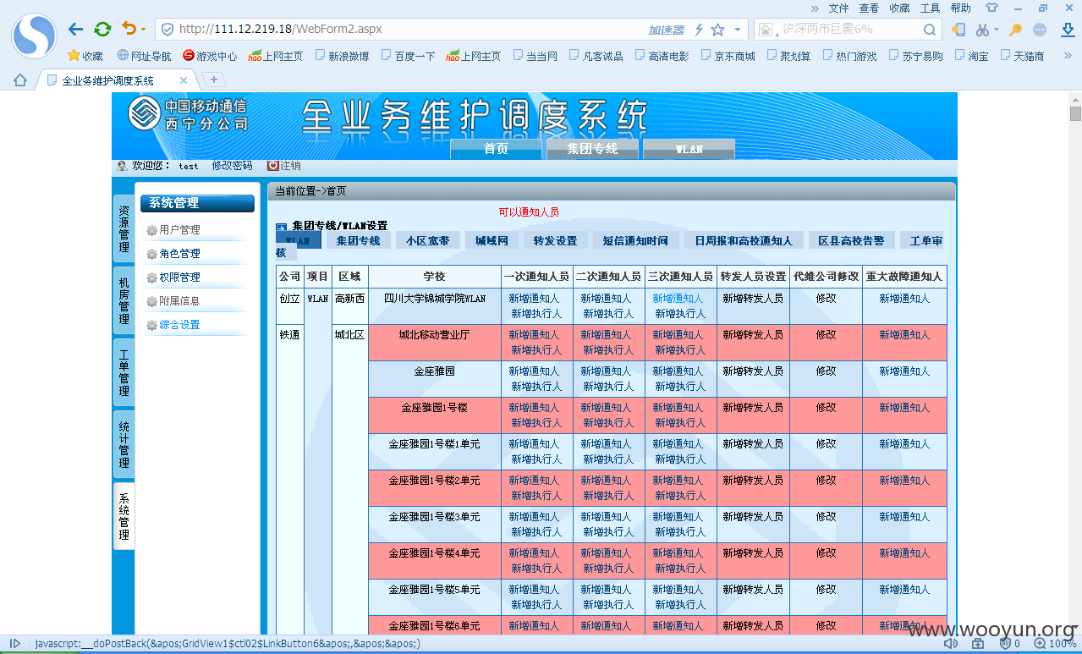Open the 统计管理 side tab
This screenshot has width=1082, height=654.
coord(124,444)
